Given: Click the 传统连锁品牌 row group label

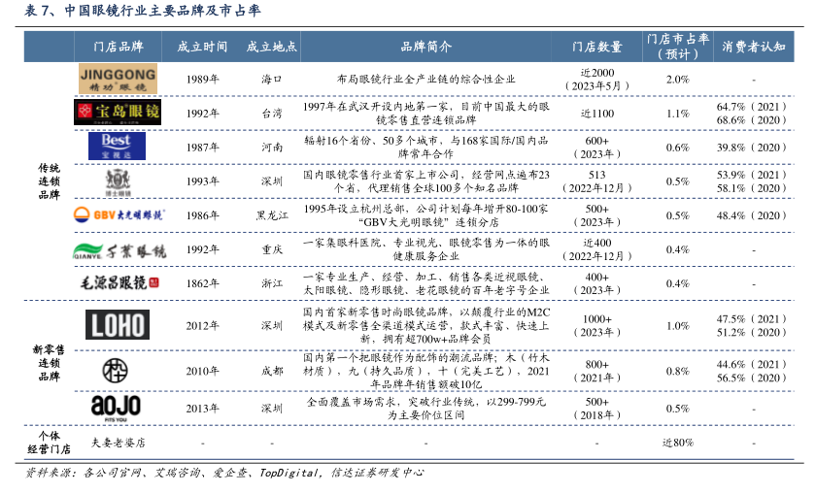Looking at the screenshot, I should 49,181.
